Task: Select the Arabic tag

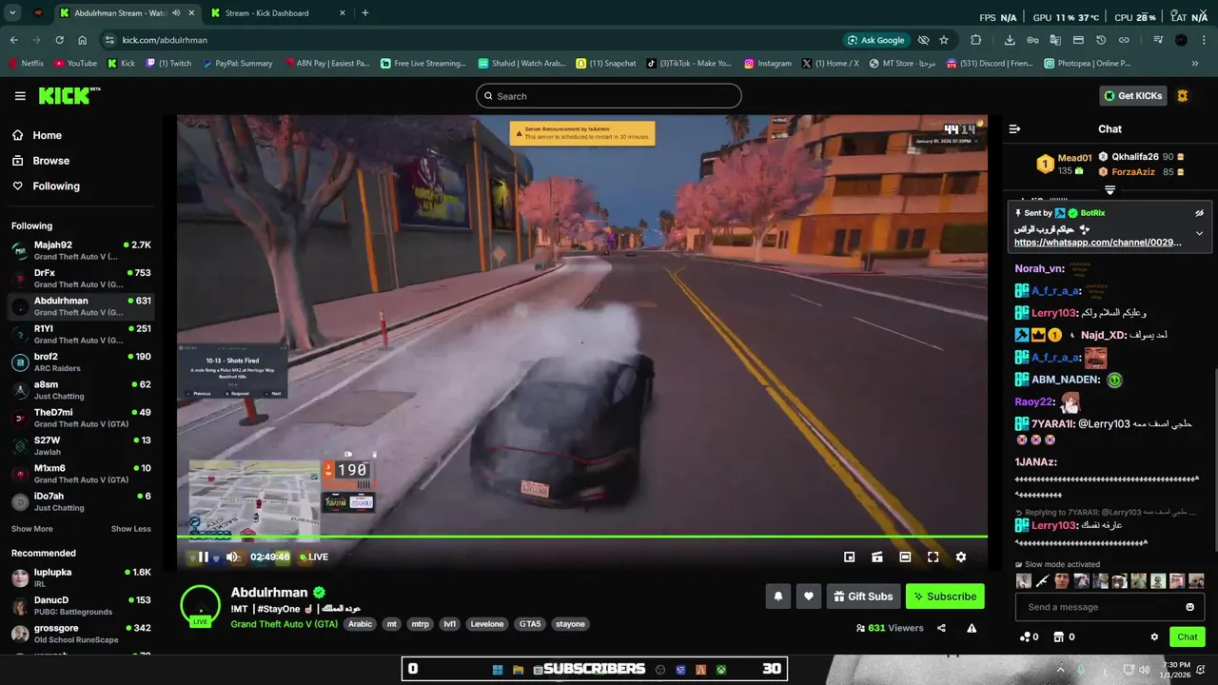Action: tap(360, 624)
